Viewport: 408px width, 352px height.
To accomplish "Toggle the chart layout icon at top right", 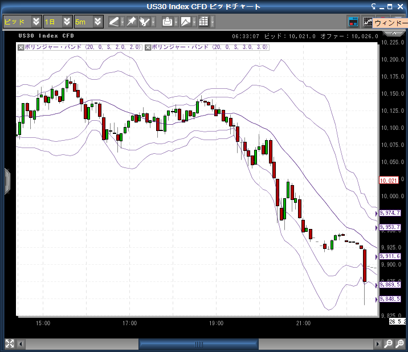I will click(353, 22).
